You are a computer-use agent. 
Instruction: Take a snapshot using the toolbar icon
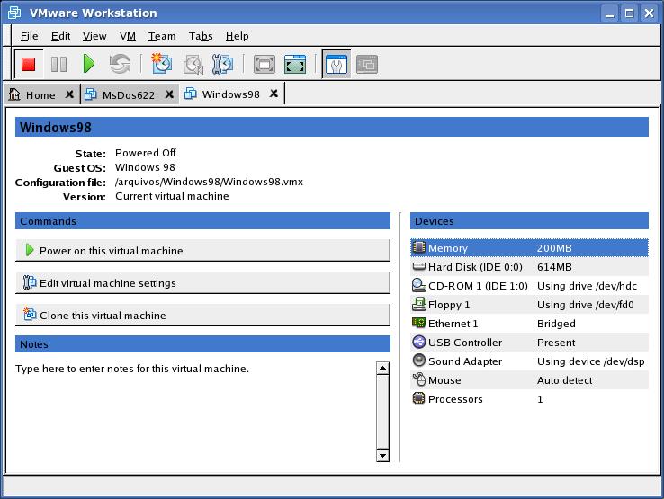click(161, 64)
